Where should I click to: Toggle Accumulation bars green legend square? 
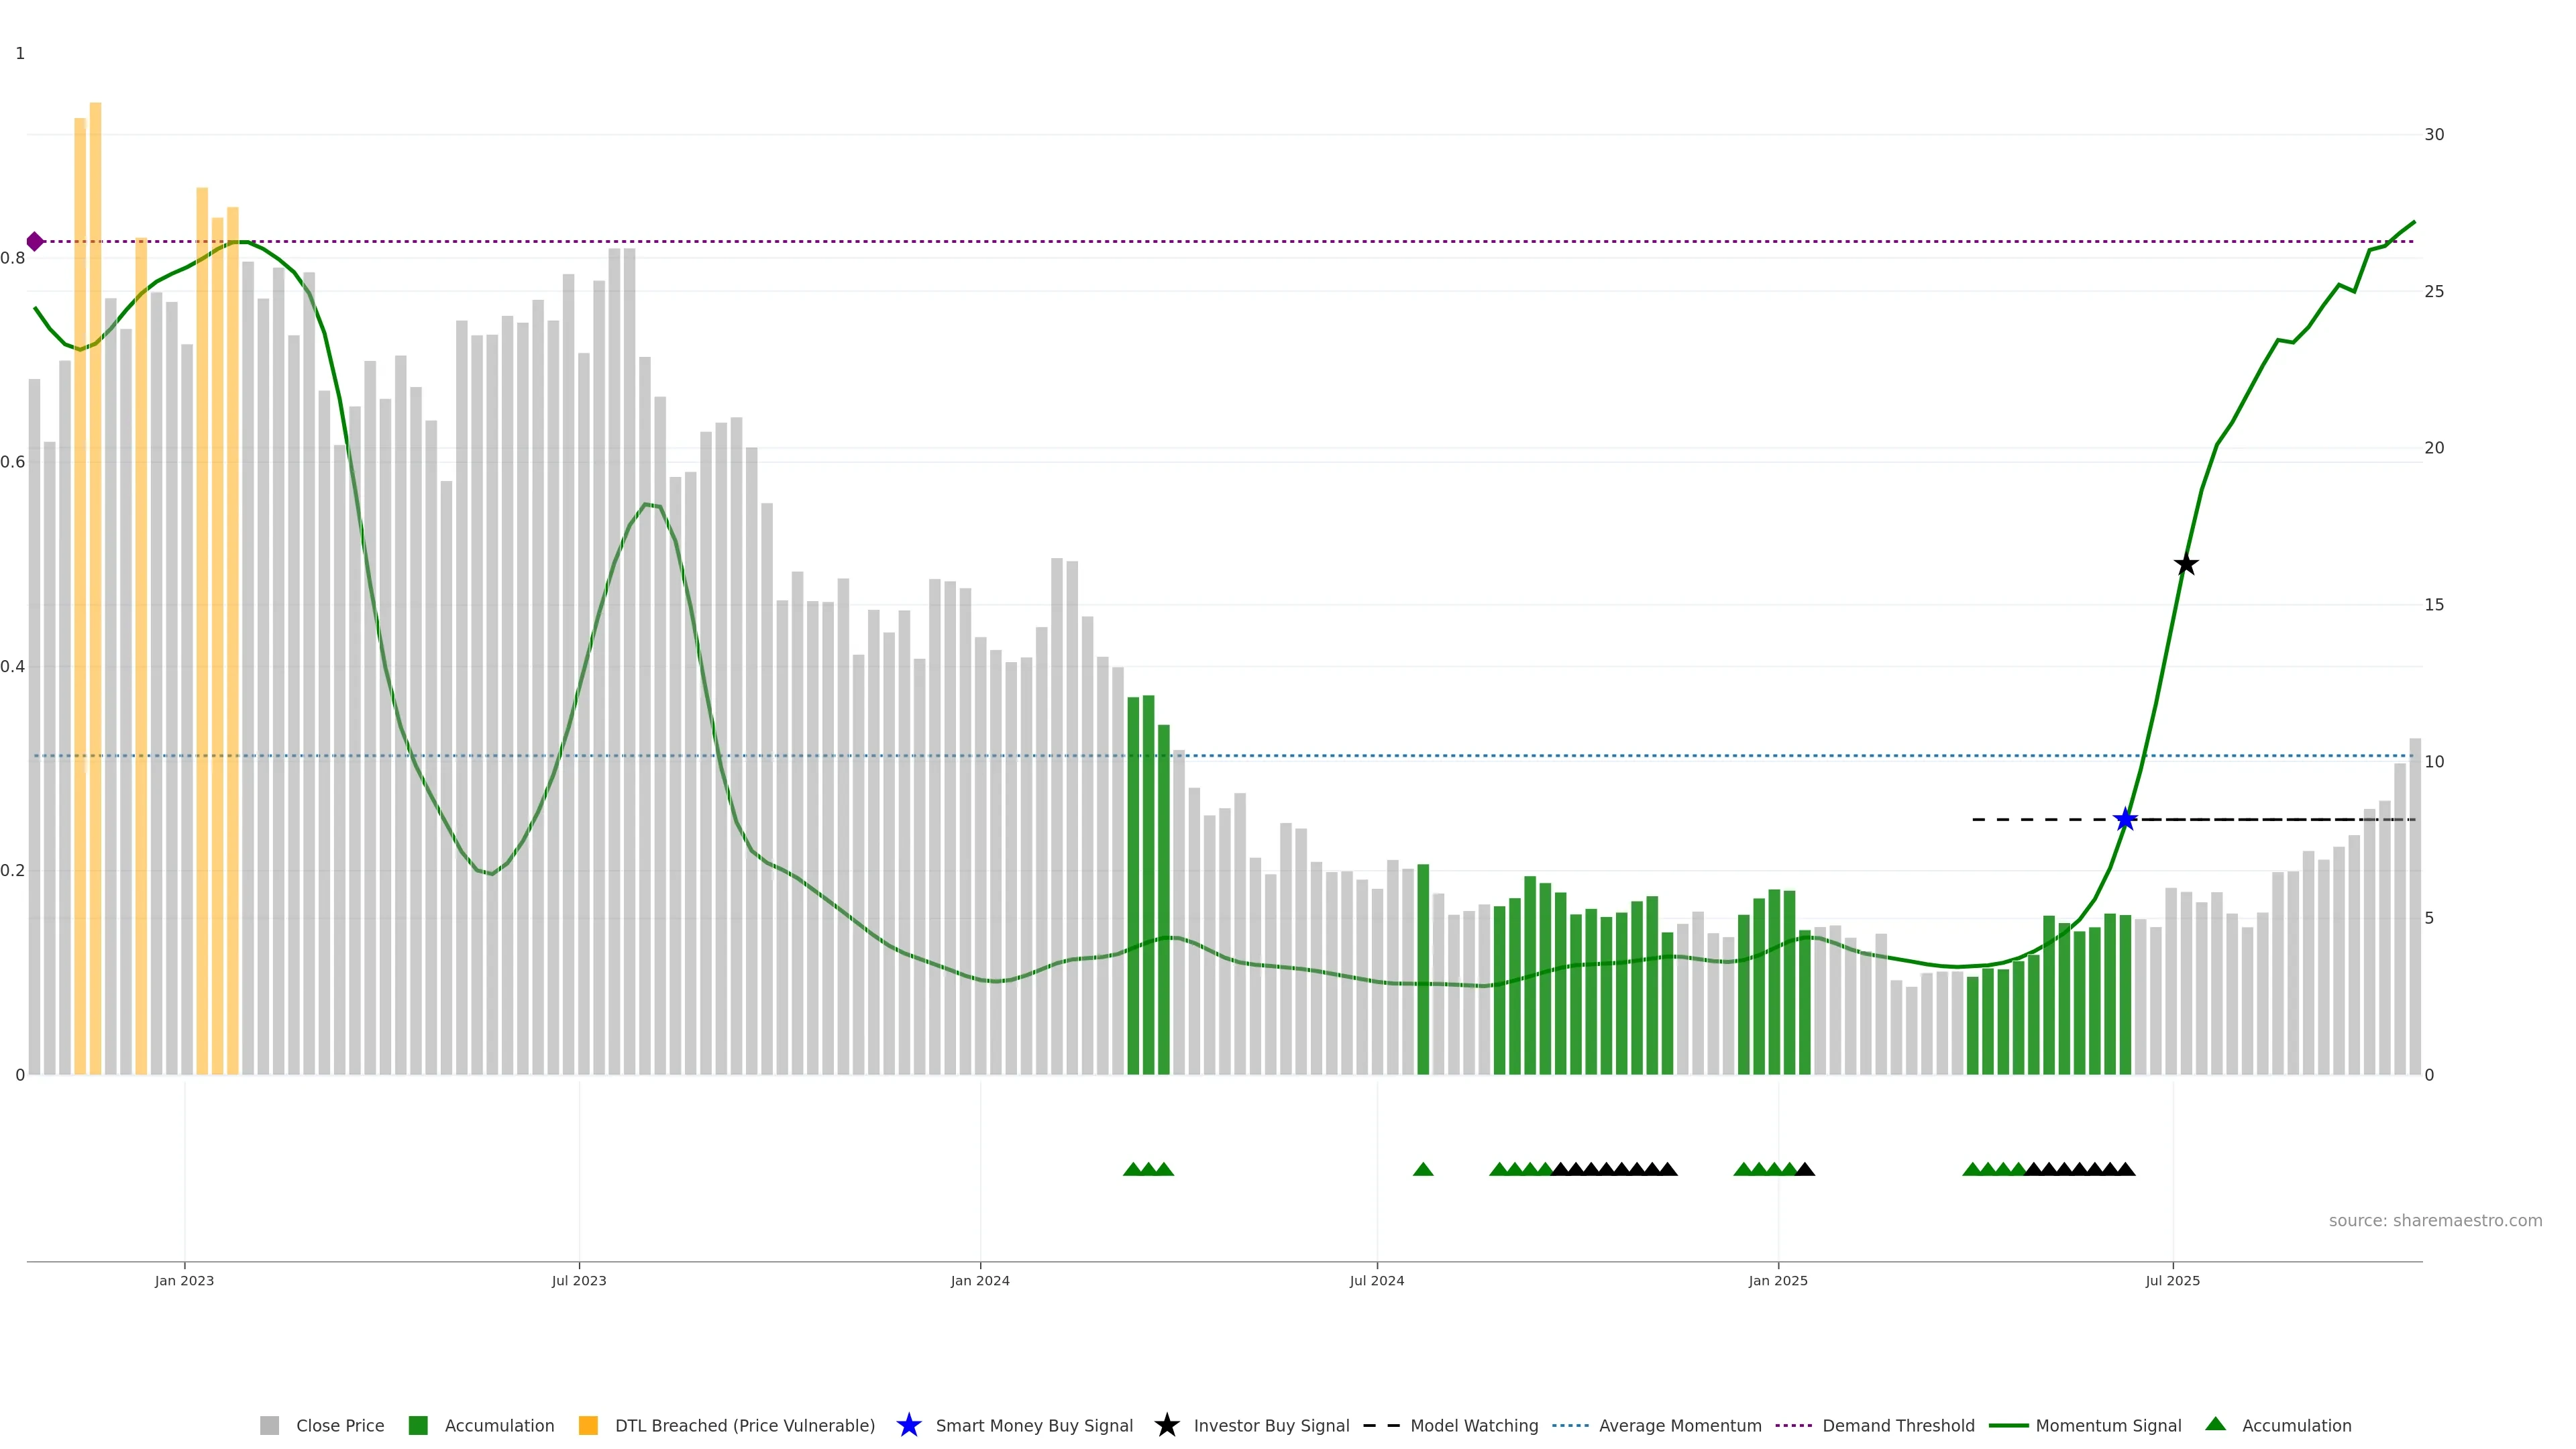tap(418, 1425)
